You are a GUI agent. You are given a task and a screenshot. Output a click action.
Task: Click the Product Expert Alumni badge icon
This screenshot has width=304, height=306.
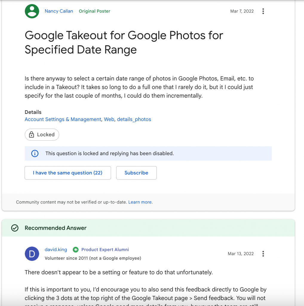tap(76, 250)
